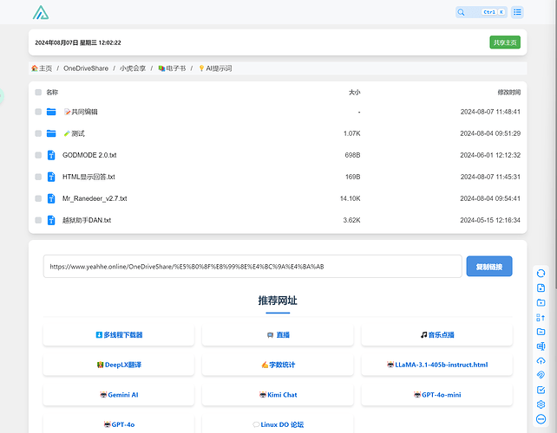This screenshot has width=557, height=433.
Task: Navigate to 小虎会享 breadcrumb
Action: coord(133,68)
